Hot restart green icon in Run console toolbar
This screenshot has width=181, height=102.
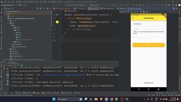click(x=18, y=65)
